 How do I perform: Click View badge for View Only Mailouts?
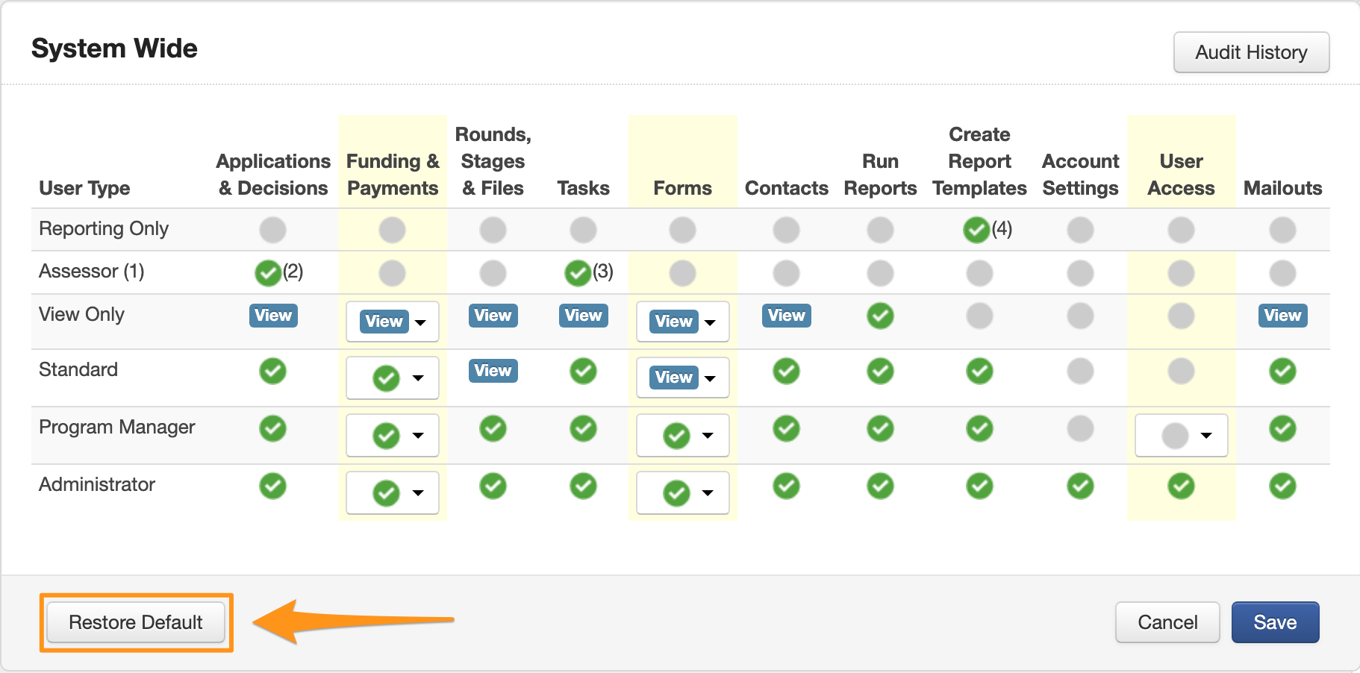point(1282,316)
